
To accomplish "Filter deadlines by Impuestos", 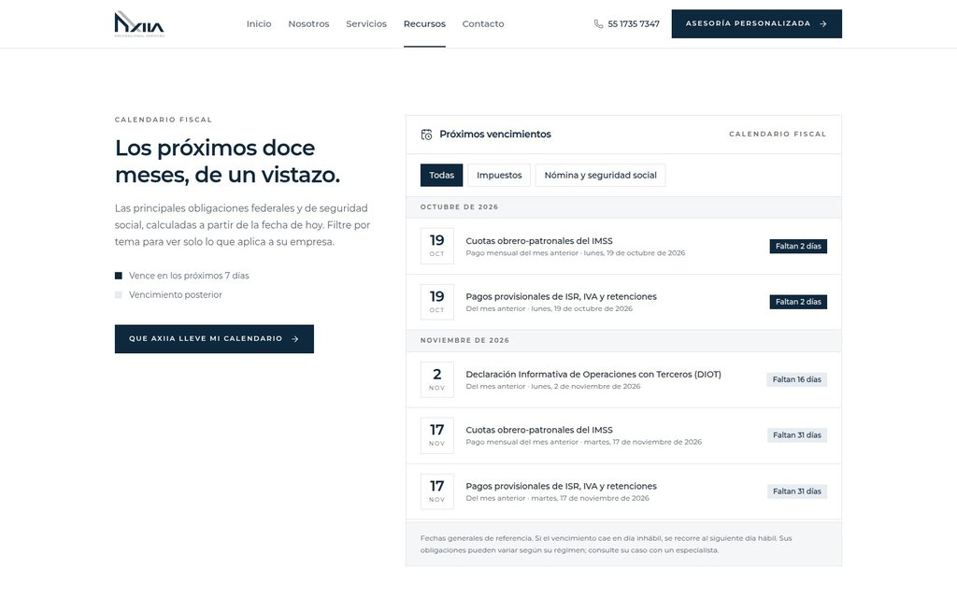I will click(x=499, y=175).
